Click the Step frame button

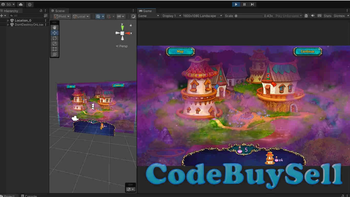(252, 4)
